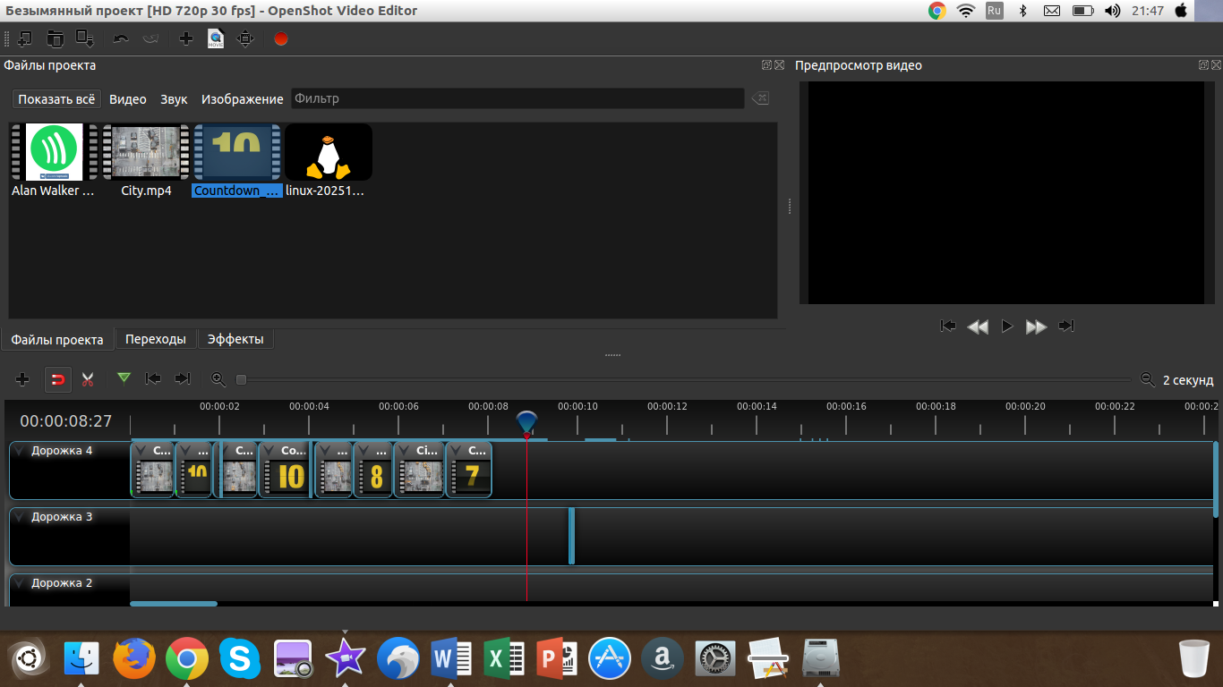The image size is (1223, 687).
Task: Import files with the plus icon in the main toolbar
Action: point(186,38)
